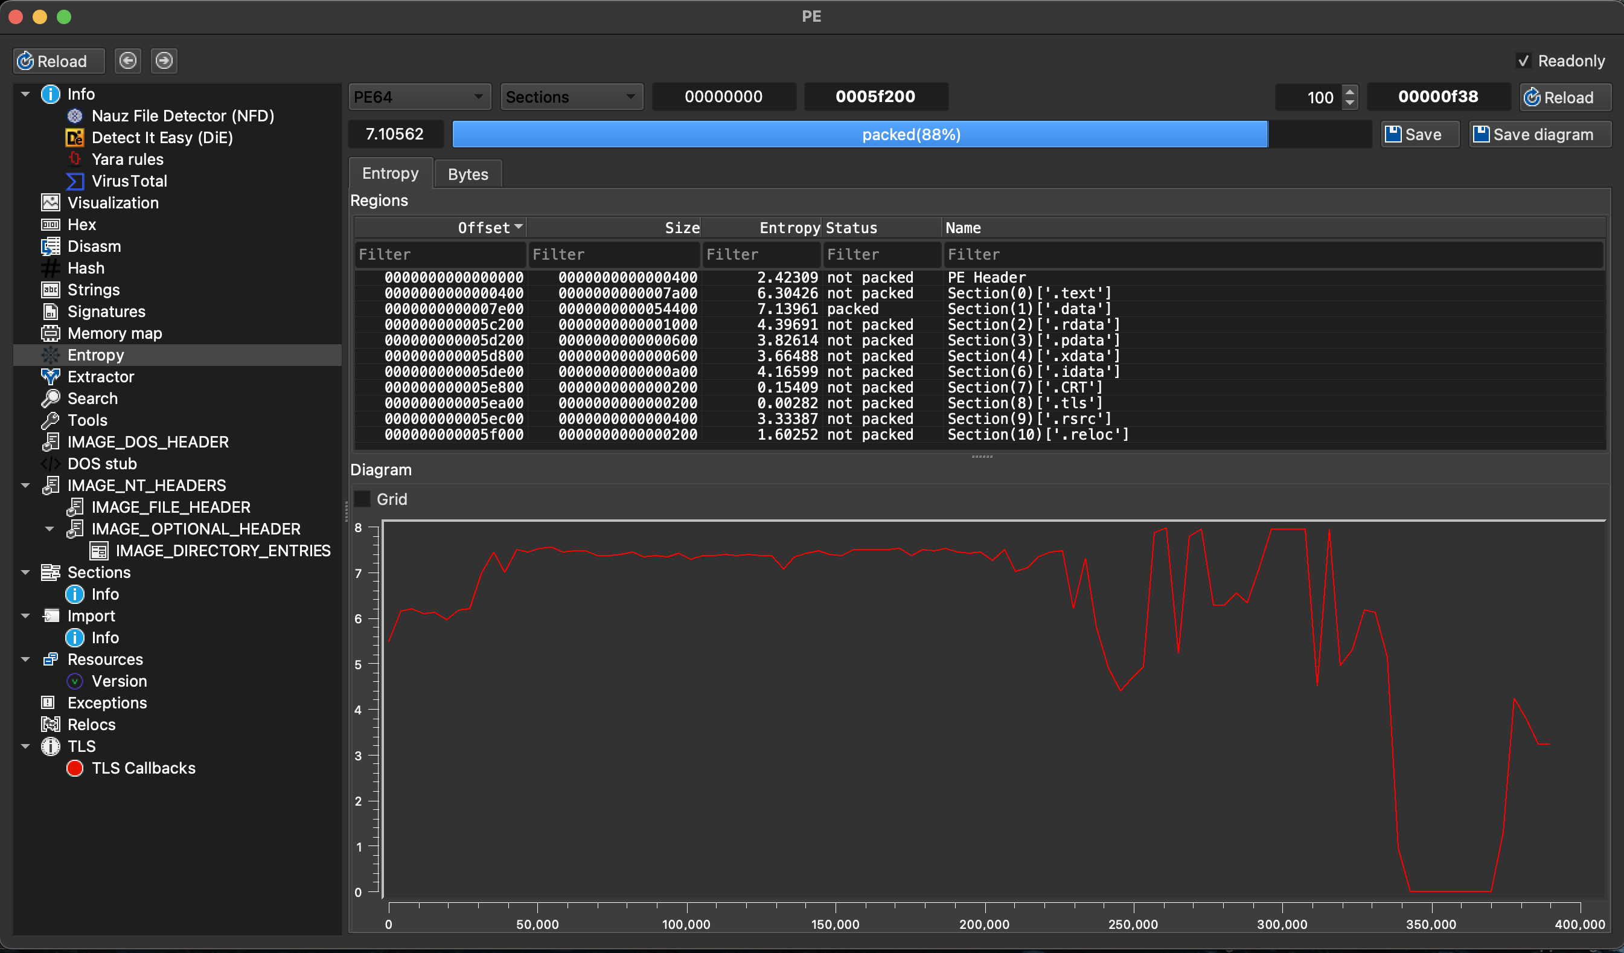The width and height of the screenshot is (1624, 953).
Task: Click the Name column filter field
Action: pyautogui.click(x=1273, y=255)
